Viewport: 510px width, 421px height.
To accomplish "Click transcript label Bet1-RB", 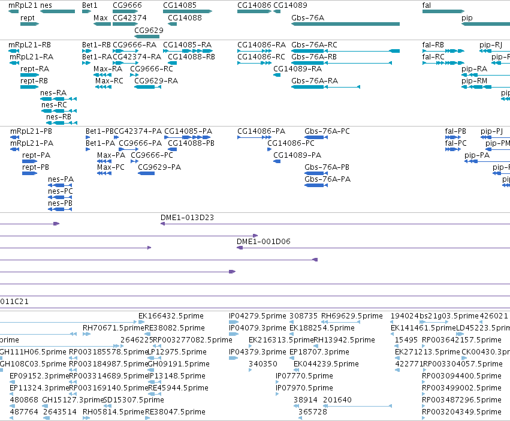I will click(96, 45).
